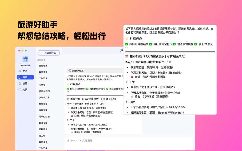Select the 翻译专家 conversation
The height and width of the screenshot is (151, 242).
(x=43, y=123)
